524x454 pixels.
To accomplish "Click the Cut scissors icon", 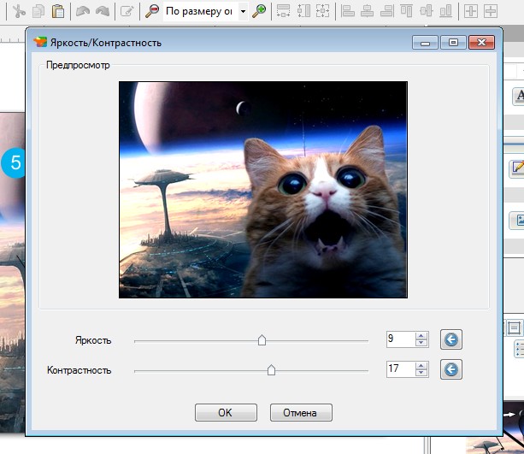I will [x=20, y=11].
